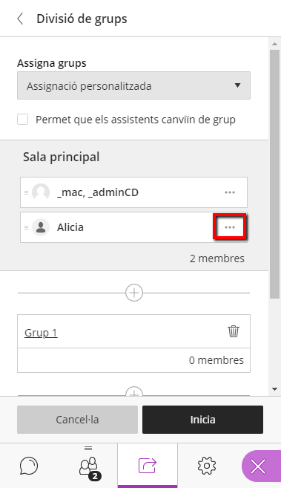Screen dimensions: 281x488
Task: Select the share content tab icon
Action: (x=148, y=466)
